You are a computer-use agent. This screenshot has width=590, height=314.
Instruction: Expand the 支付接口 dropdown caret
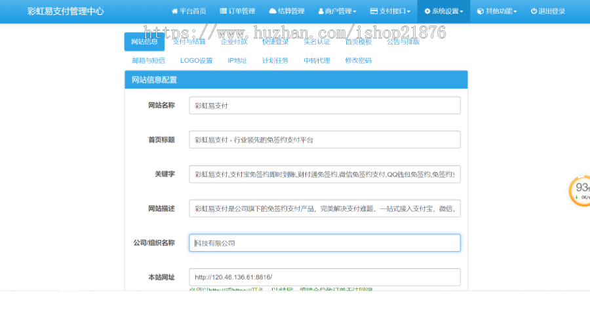click(408, 12)
